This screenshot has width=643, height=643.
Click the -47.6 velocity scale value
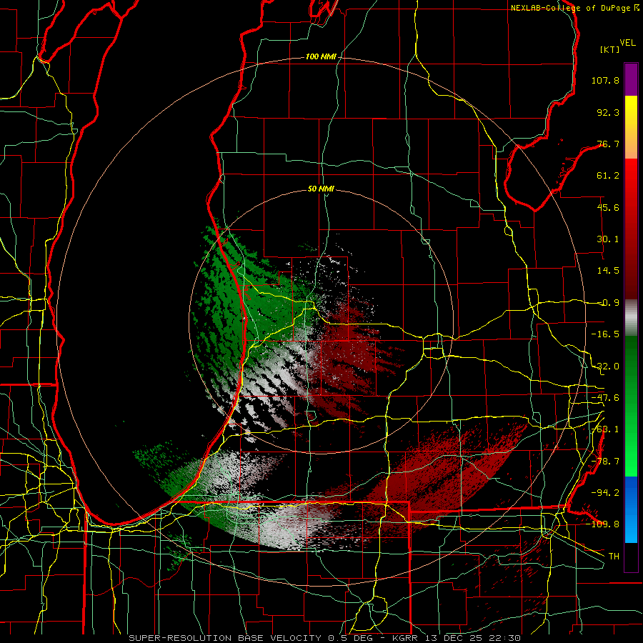coord(605,398)
